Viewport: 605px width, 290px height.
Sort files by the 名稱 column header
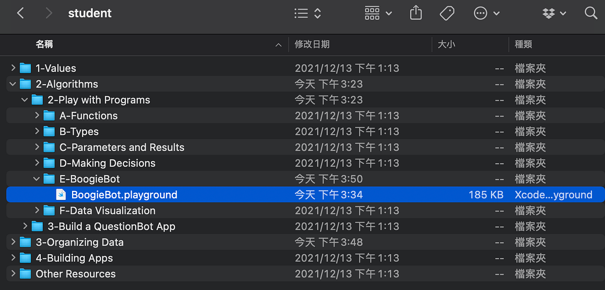pos(44,45)
